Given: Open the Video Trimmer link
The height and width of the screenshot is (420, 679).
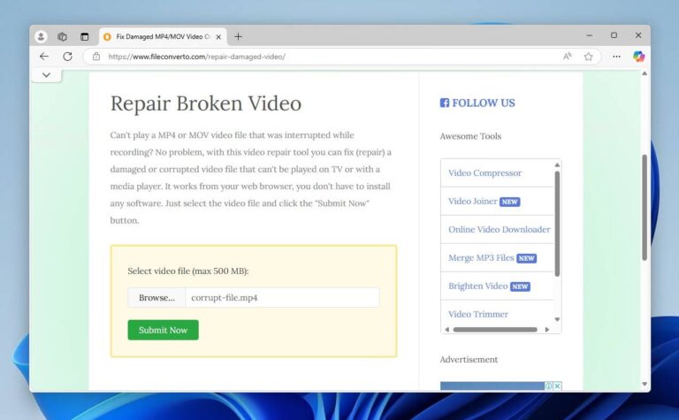Looking at the screenshot, I should pyautogui.click(x=478, y=315).
